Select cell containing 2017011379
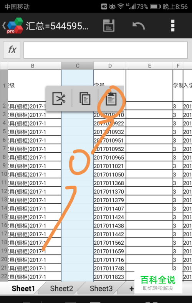The width and height of the screenshot is (192, 303). coord(110,199)
